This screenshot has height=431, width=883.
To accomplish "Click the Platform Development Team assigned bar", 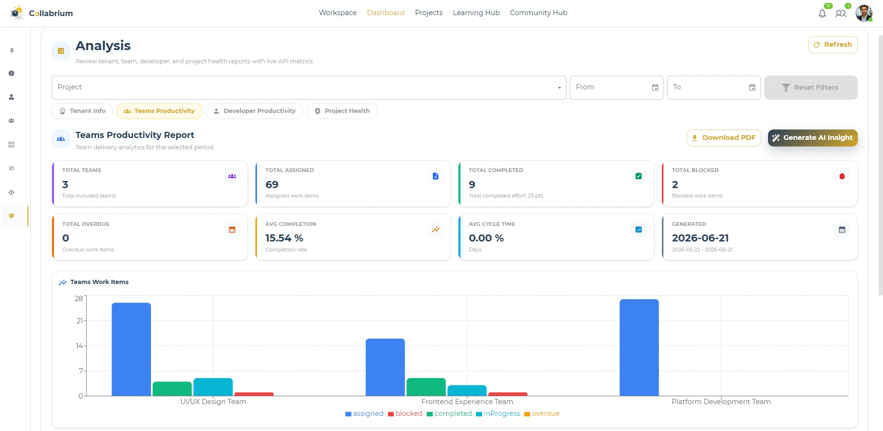I will (639, 347).
